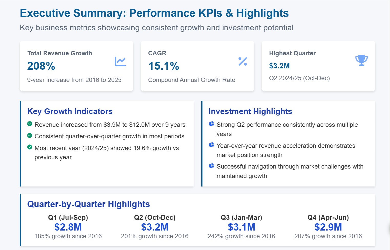This screenshot has height=250, width=390.
Task: Click the Executive Summary page title
Action: 154,13
